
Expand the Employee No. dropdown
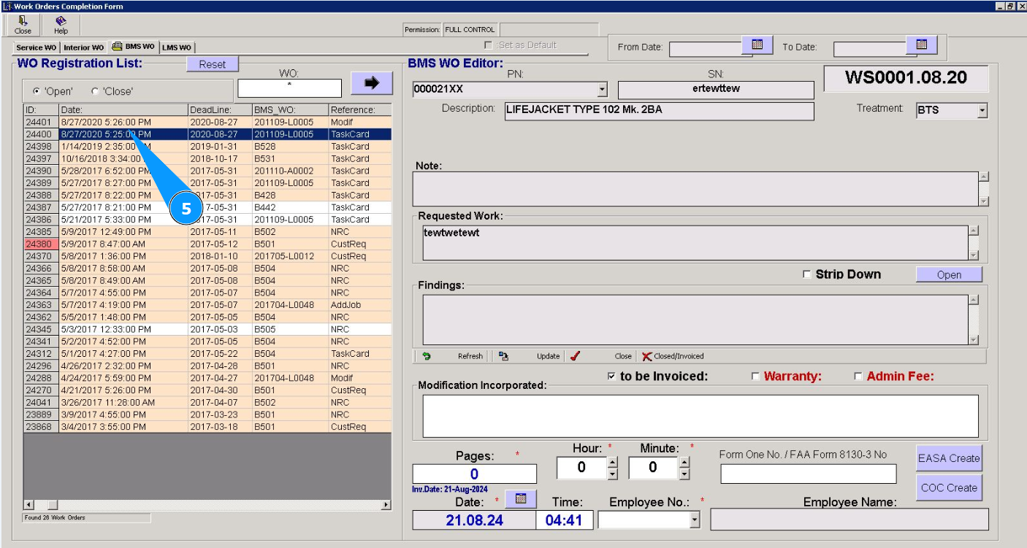[694, 520]
